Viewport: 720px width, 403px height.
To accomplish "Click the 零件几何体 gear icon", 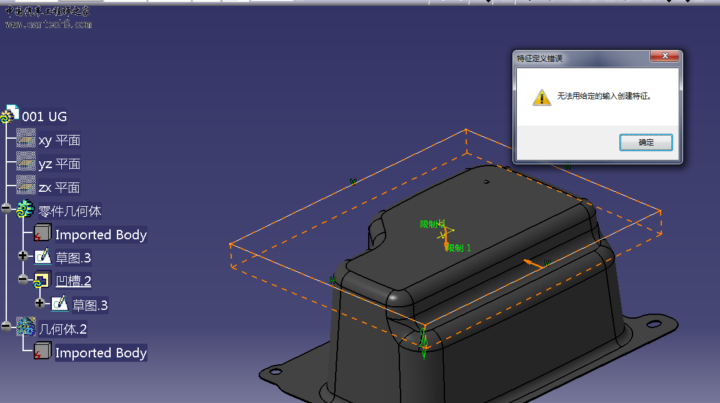I will tap(25, 209).
